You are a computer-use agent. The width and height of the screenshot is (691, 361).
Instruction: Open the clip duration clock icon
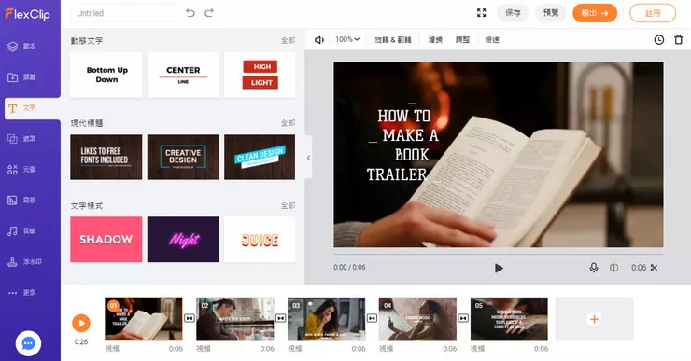(x=659, y=40)
